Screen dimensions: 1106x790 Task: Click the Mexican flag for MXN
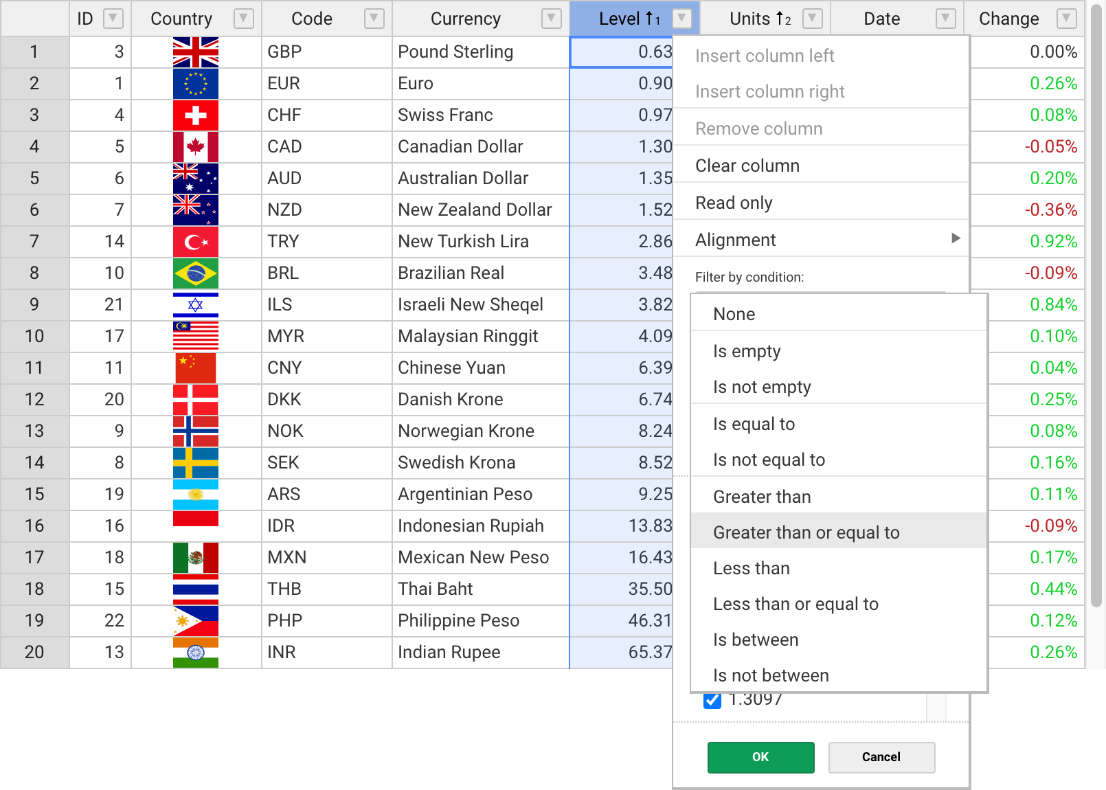[196, 558]
